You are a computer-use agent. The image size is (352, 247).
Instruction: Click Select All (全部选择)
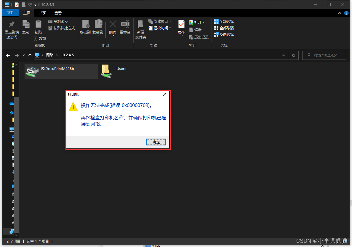[x=224, y=22]
